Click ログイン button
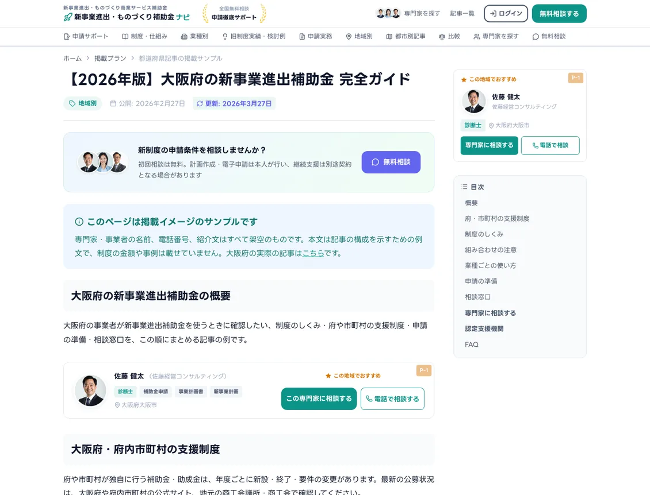 click(506, 14)
